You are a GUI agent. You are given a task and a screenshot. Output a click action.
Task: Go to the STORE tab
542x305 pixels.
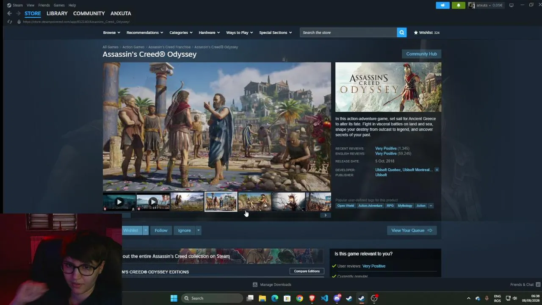(33, 14)
